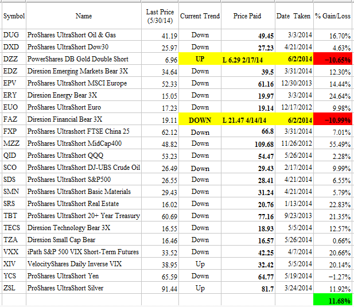This screenshot has height=307, width=354.
Task: Click the XIV symbol cell
Action: [x=14, y=263]
